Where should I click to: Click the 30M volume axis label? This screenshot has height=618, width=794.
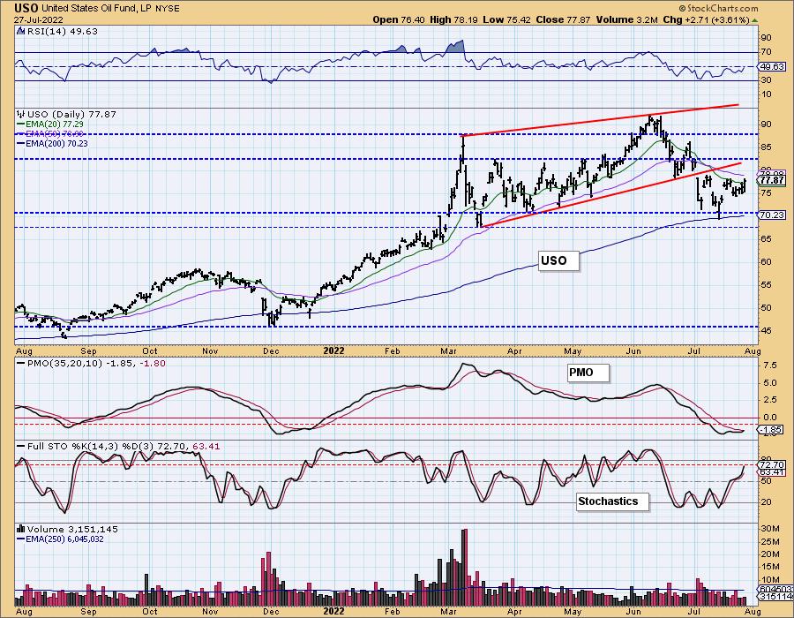point(770,529)
